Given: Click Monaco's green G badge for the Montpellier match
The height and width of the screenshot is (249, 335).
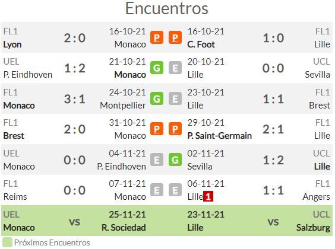Looking at the screenshot, I should tap(157, 98).
